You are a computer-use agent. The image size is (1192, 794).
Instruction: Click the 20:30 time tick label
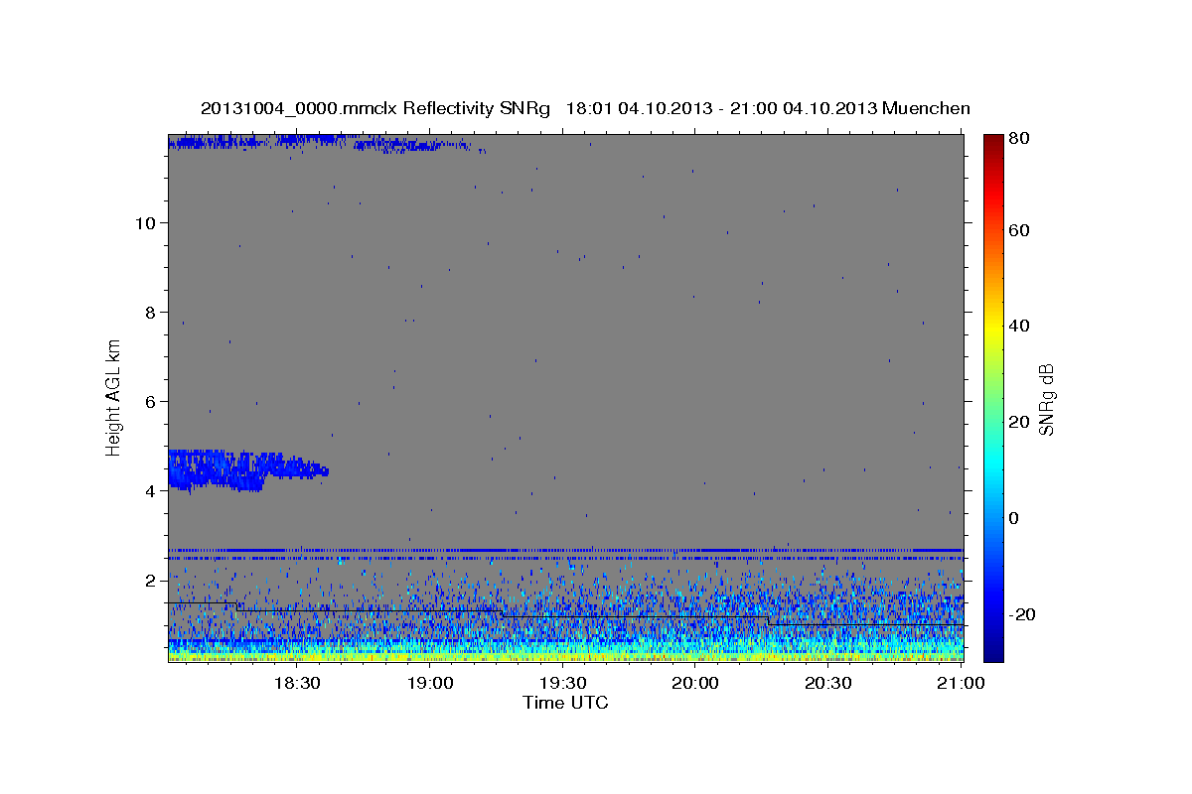pyautogui.click(x=828, y=684)
